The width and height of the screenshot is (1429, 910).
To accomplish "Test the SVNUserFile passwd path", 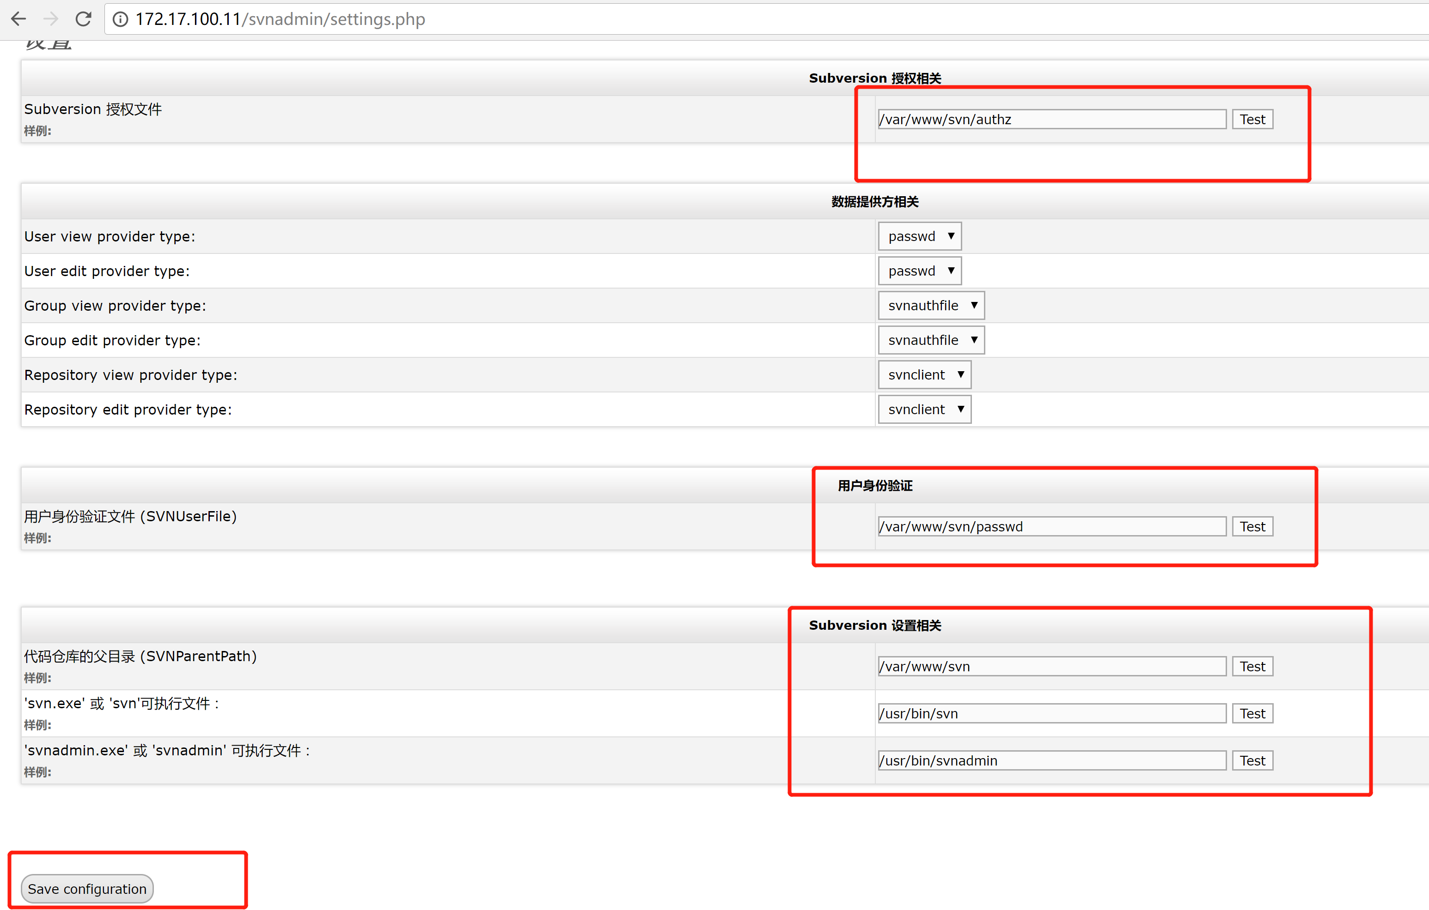I will point(1252,526).
